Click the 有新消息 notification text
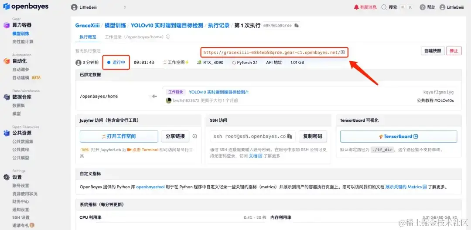 pos(368,7)
